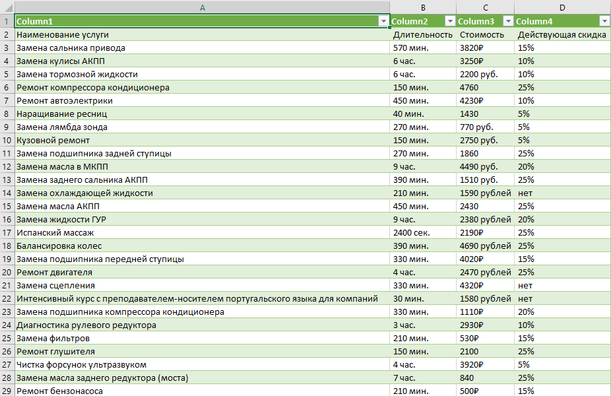
Task: Select column C header
Action: click(x=485, y=7)
